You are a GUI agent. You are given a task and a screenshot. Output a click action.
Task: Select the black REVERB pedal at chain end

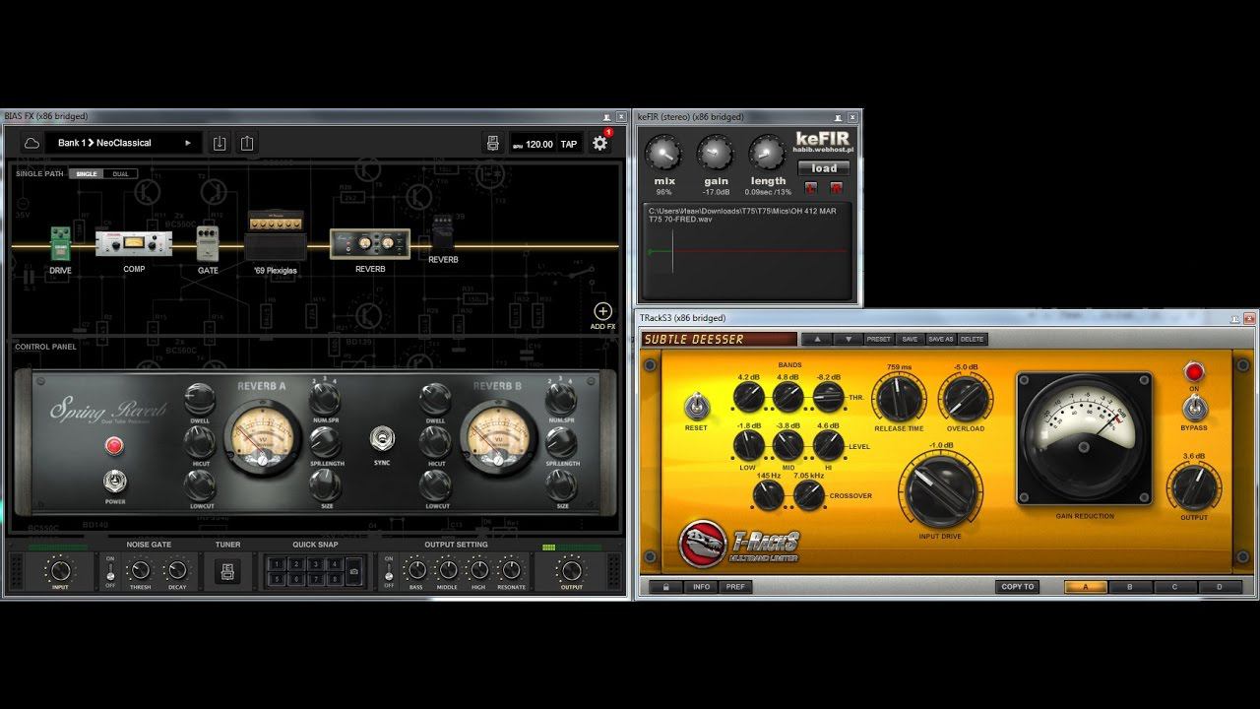[x=442, y=235]
